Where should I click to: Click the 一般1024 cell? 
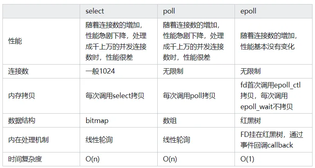100,71
